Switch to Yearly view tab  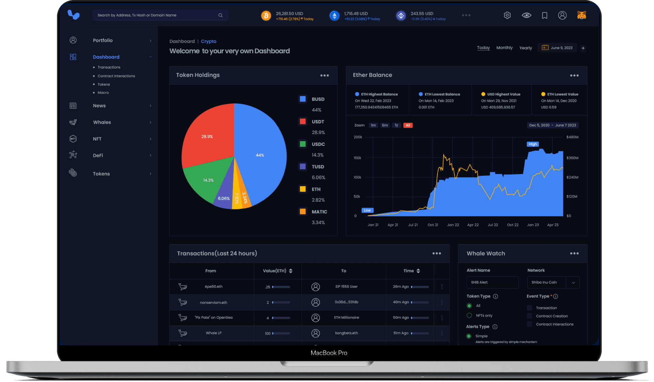525,48
